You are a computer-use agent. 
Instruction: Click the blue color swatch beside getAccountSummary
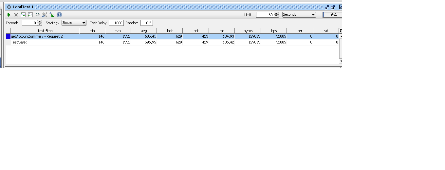(x=8, y=36)
